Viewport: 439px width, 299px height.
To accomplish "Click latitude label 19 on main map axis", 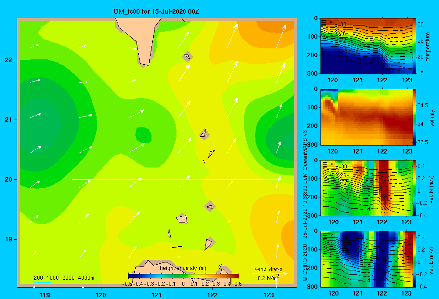I will coord(9,239).
